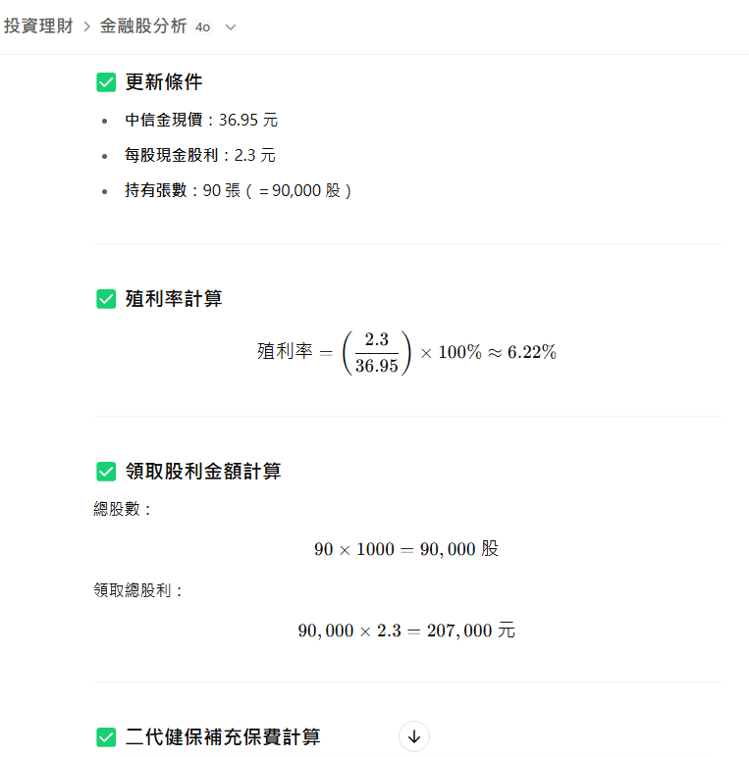The height and width of the screenshot is (757, 749).
Task: Open the 投資理財 project breadcrumb
Action: 38,26
